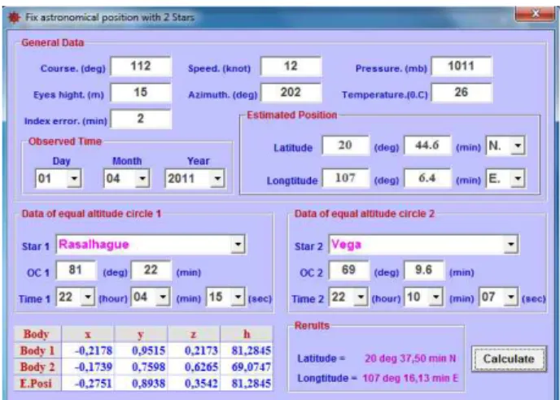
Task: Click the Body 1 z cell 0,2173
Action: coord(194,350)
